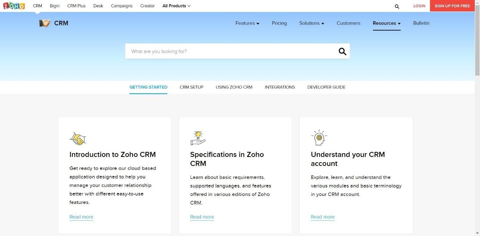Viewport: 480px width, 236px height.
Task: Click the Sign Up For Free button
Action: pyautogui.click(x=452, y=6)
